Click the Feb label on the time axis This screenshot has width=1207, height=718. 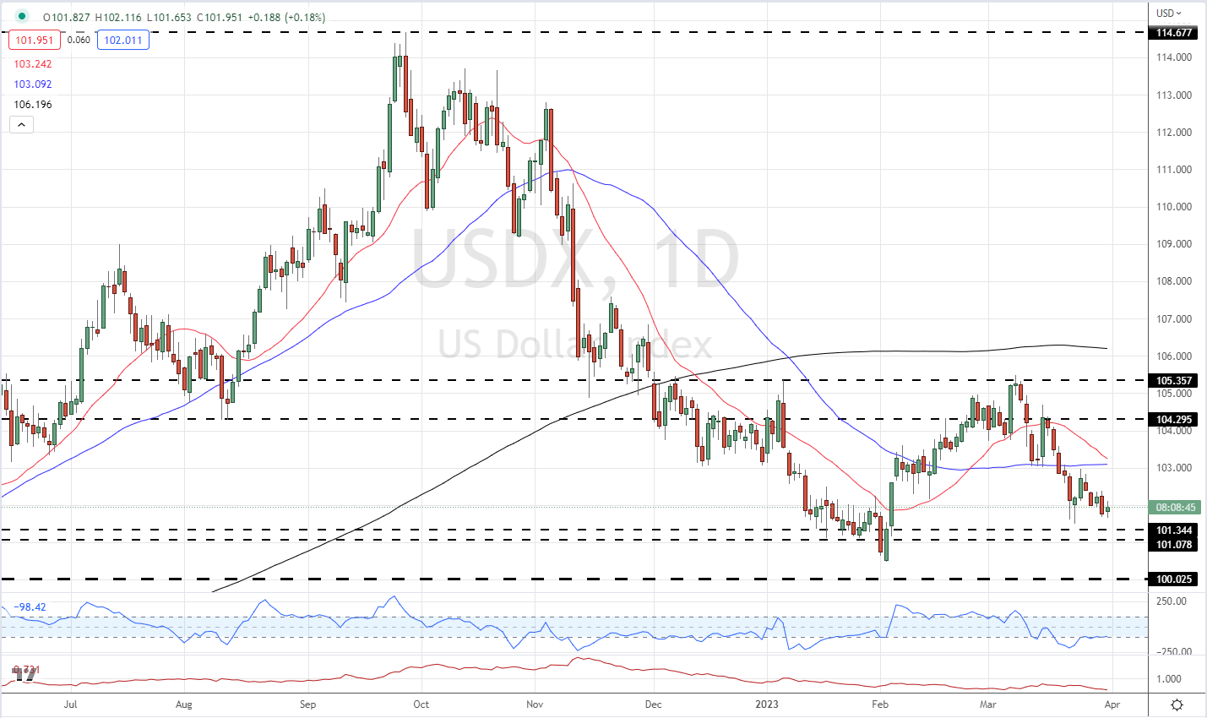tap(880, 704)
